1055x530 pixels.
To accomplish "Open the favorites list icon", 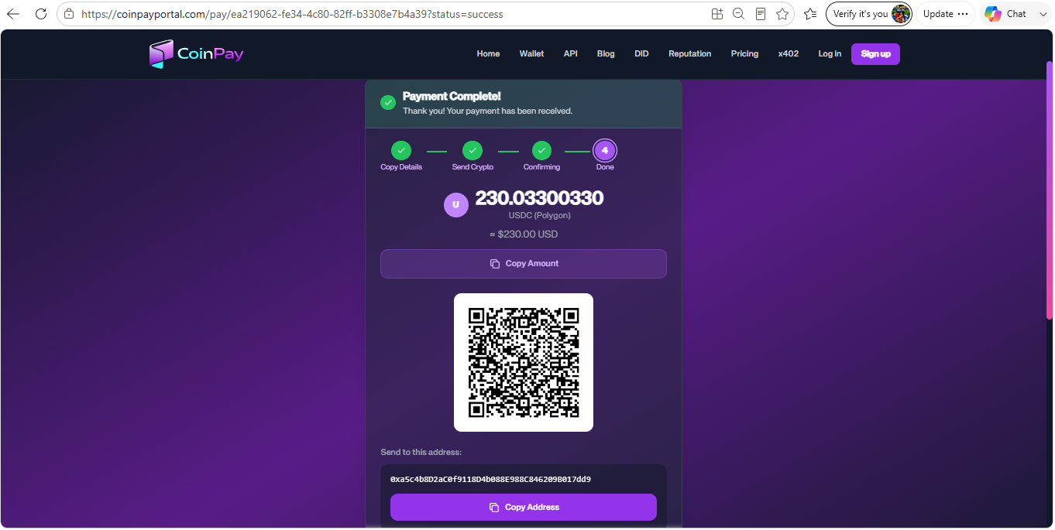I will click(810, 14).
